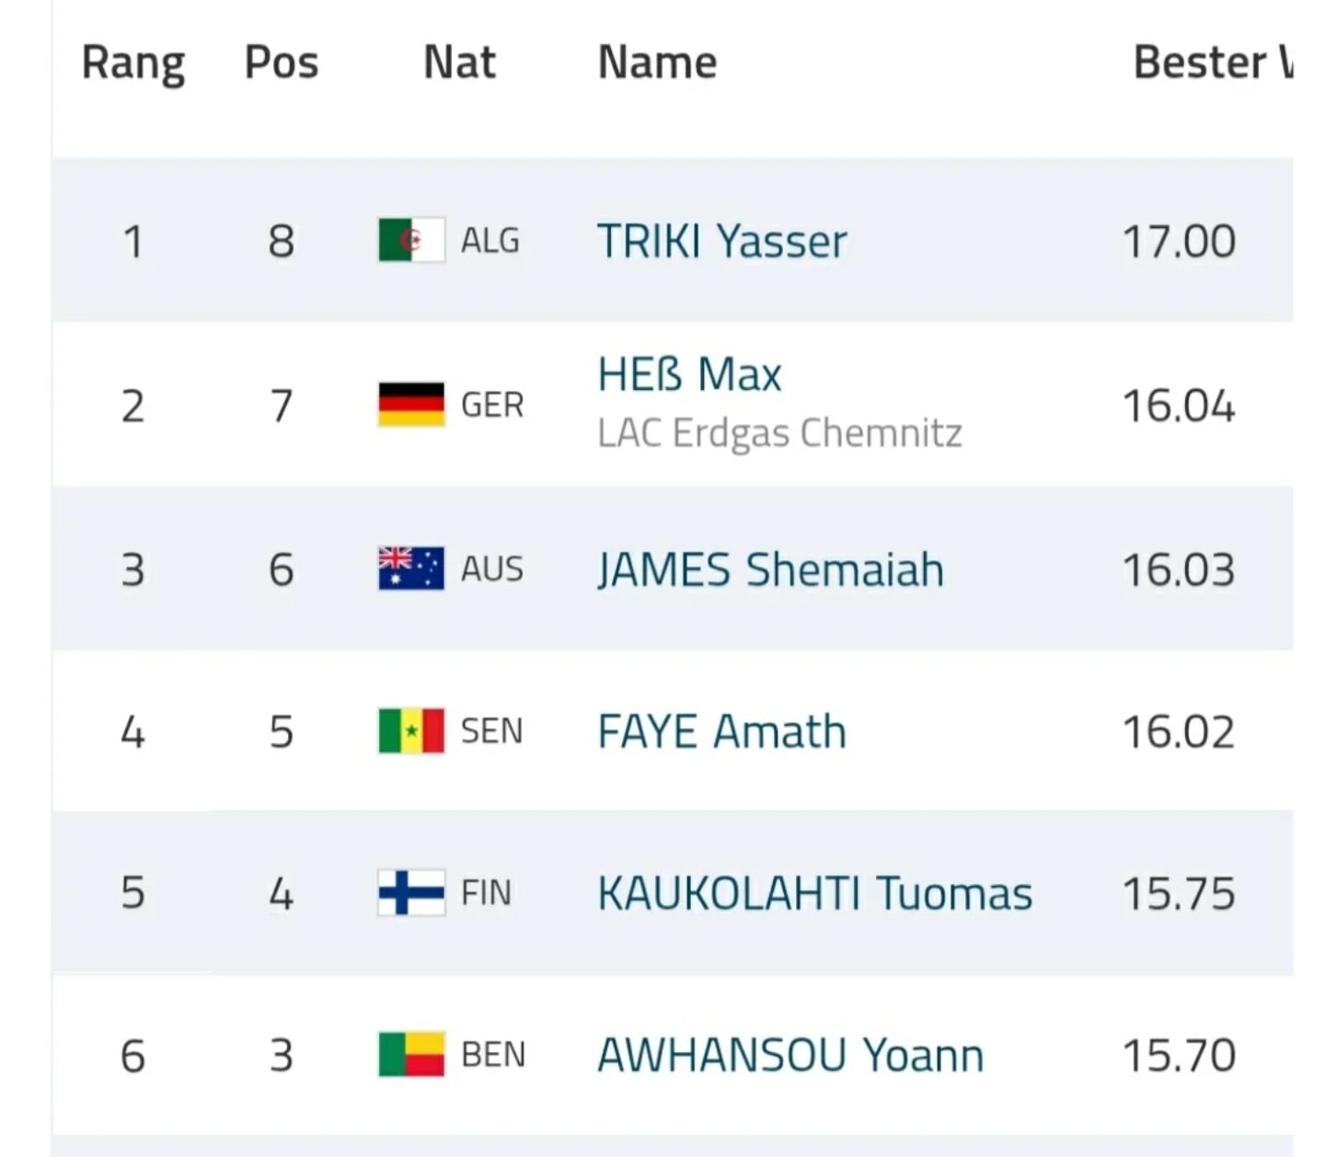Screen dimensions: 1325x1157
Task: Click the Nat column header
Action: [x=459, y=63]
